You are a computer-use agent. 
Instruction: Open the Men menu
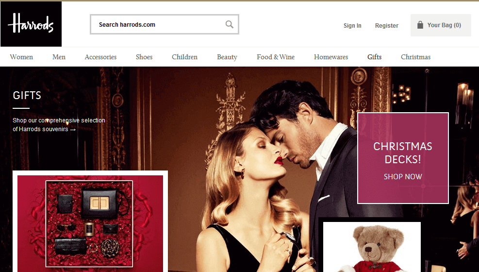pyautogui.click(x=59, y=57)
